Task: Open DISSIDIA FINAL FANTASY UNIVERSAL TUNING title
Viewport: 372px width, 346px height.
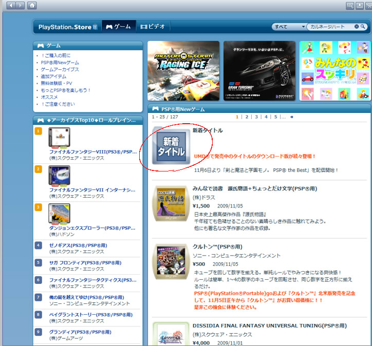Action: [x=270, y=326]
